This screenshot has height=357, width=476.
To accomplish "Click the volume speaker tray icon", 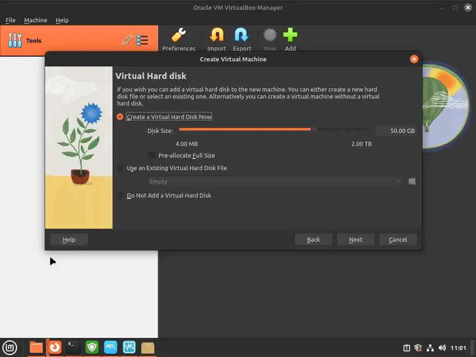I will click(x=442, y=348).
